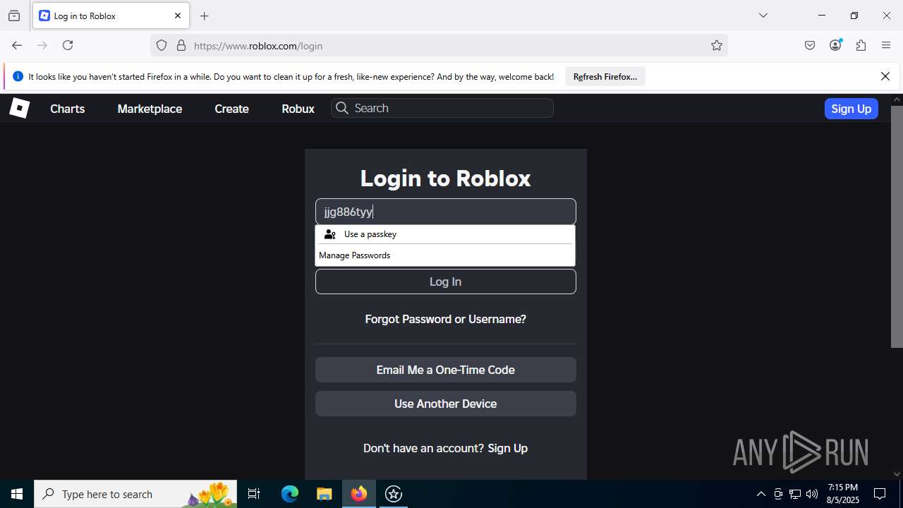The height and width of the screenshot is (508, 903).
Task: Open the clock showing 7:15 PM
Action: (x=843, y=494)
